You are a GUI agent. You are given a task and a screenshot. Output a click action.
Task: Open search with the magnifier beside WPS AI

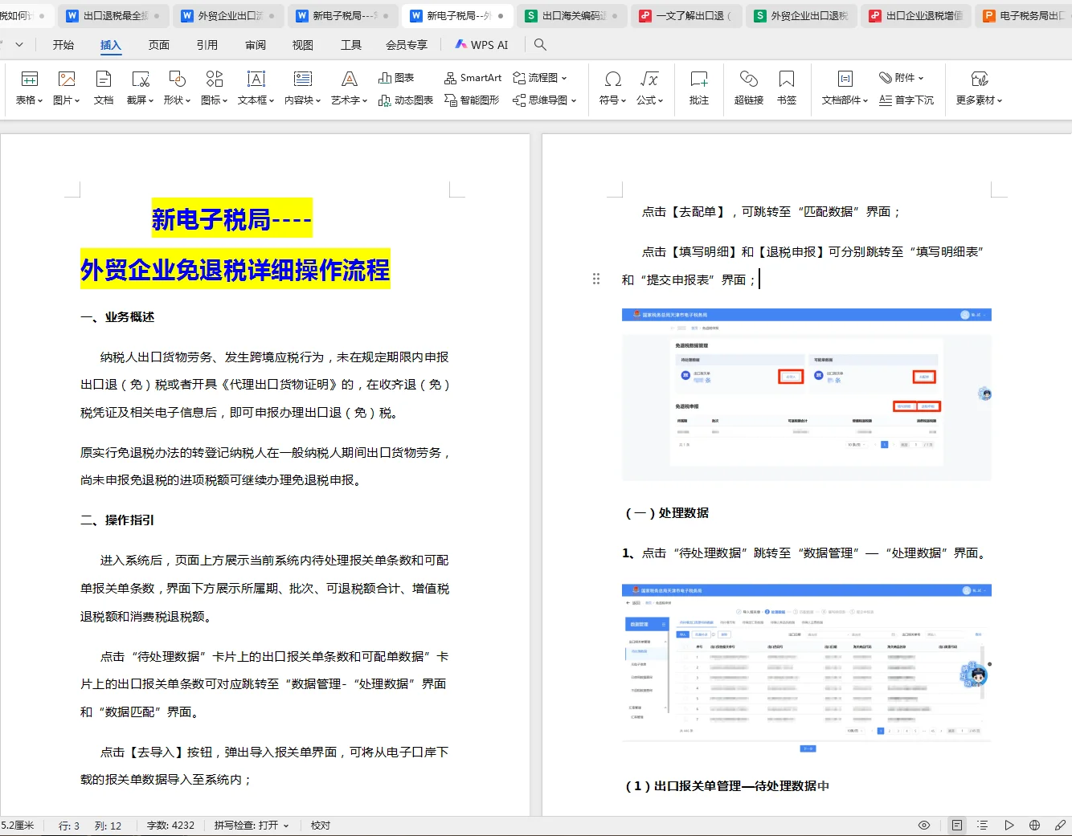(539, 45)
